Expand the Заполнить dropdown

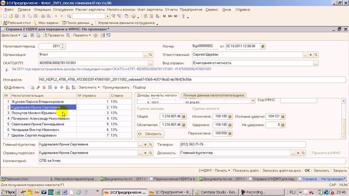(x=89, y=88)
